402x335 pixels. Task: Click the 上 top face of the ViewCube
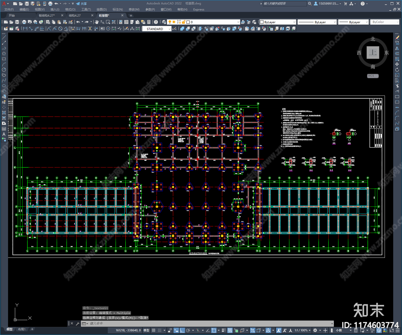coord(373,53)
